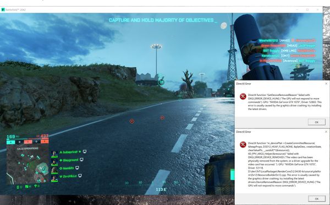Select the cyan objective A flag indicator
The height and width of the screenshot is (205, 330).
[11, 142]
